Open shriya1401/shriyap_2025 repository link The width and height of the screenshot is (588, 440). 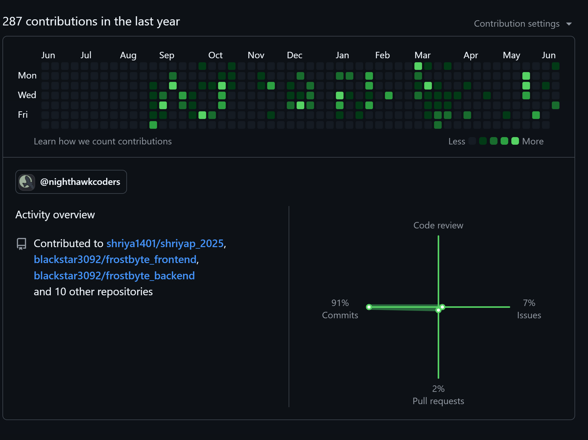tap(165, 243)
